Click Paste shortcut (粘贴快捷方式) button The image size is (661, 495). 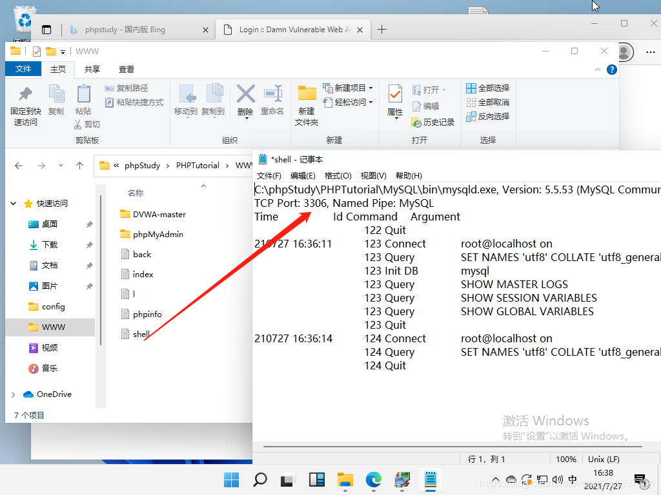click(134, 102)
